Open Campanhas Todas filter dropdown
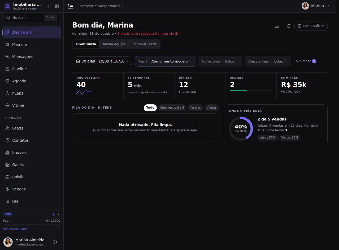Viewport: 339px width, 250px height. 268,61
